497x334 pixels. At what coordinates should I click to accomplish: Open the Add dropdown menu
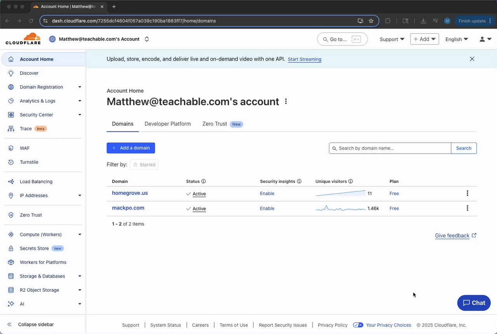424,39
